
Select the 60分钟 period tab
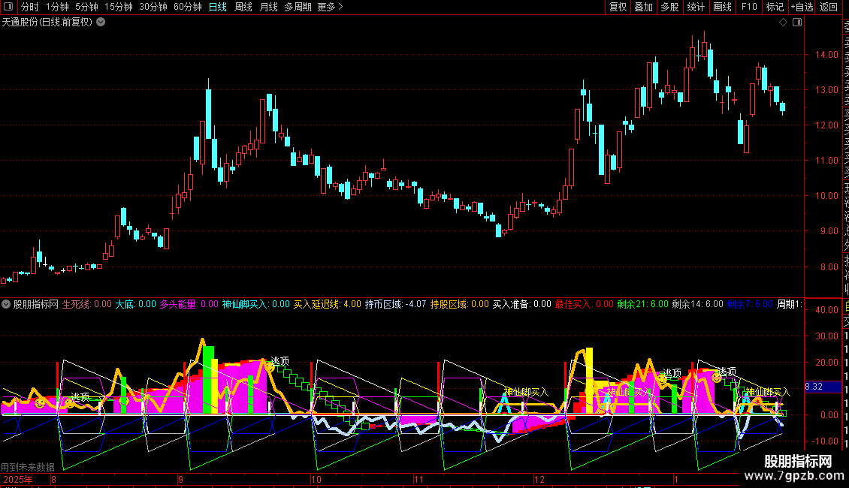click(x=188, y=7)
